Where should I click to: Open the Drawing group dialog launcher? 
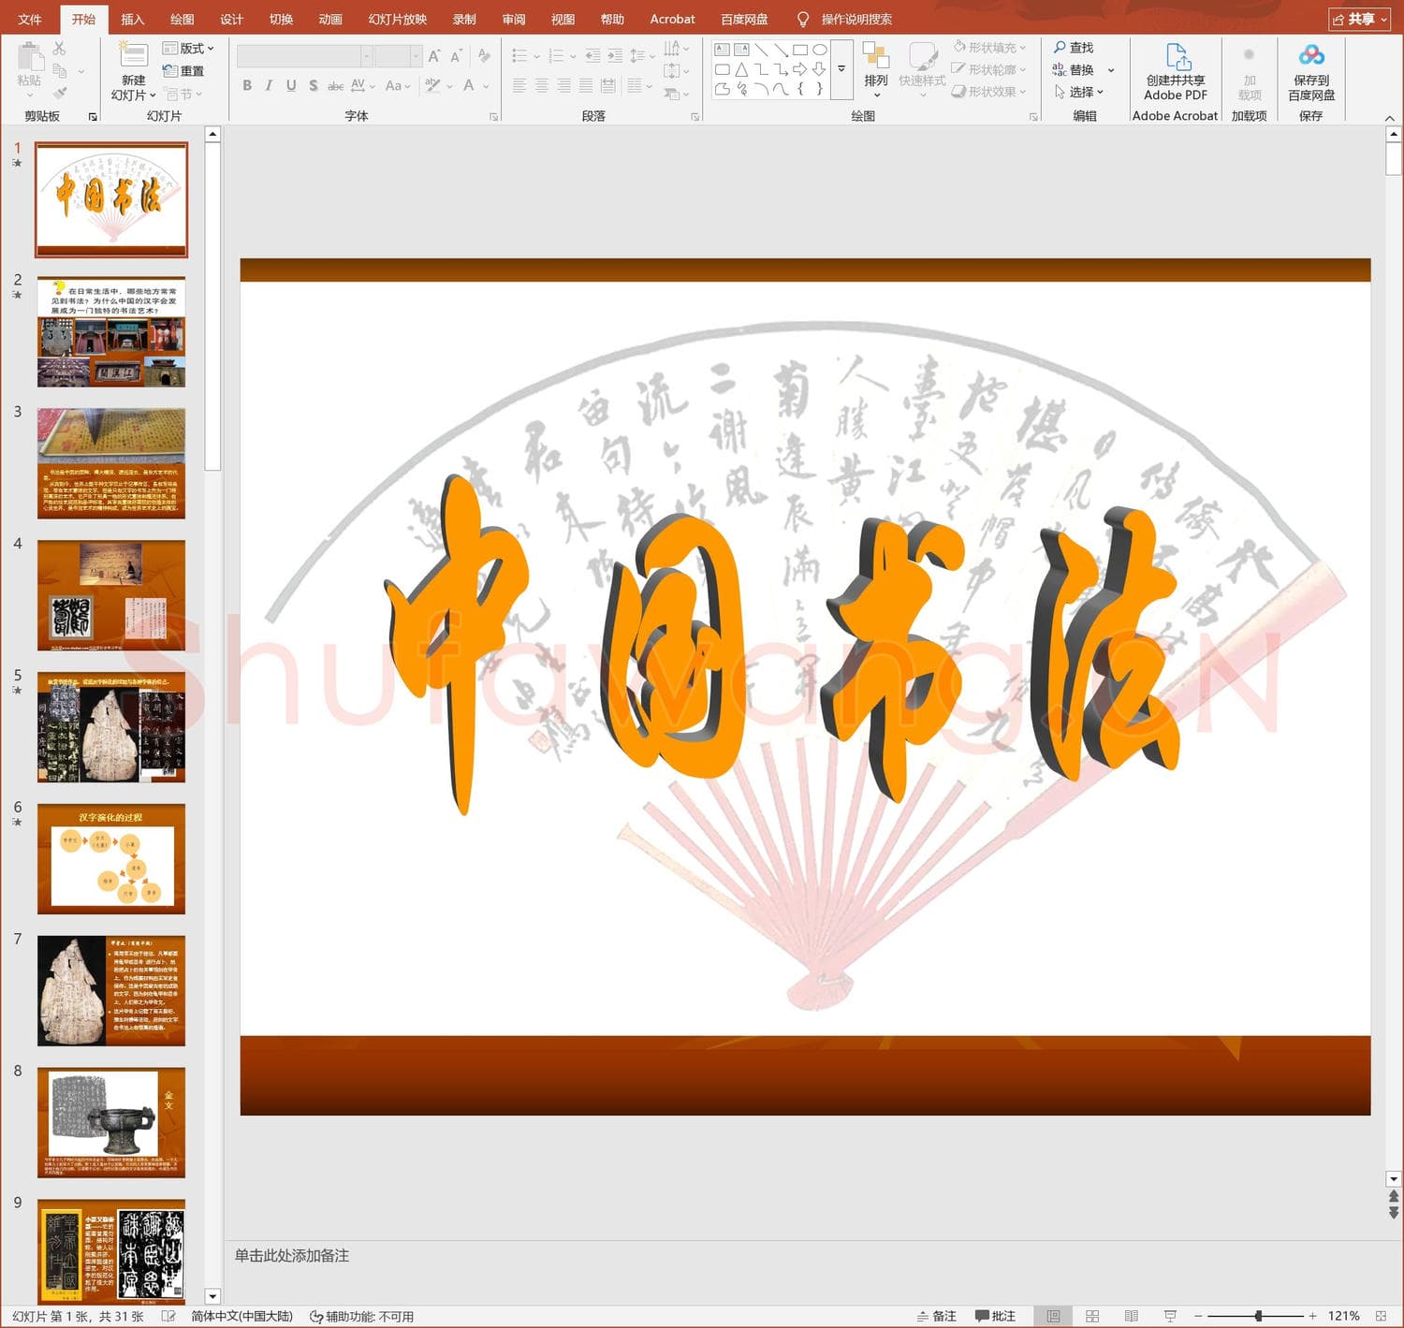1033,117
